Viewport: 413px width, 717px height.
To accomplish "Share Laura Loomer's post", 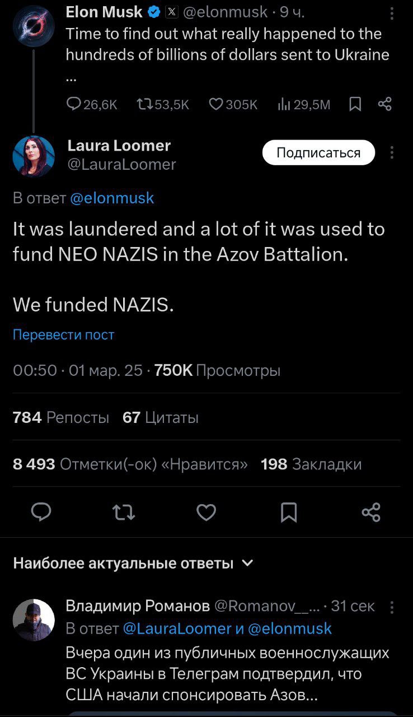I will [x=371, y=512].
